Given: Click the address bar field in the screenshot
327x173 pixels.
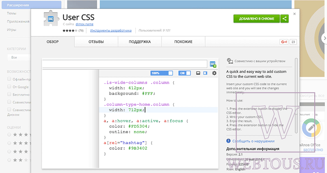Looking at the screenshot, I should (125, 64).
